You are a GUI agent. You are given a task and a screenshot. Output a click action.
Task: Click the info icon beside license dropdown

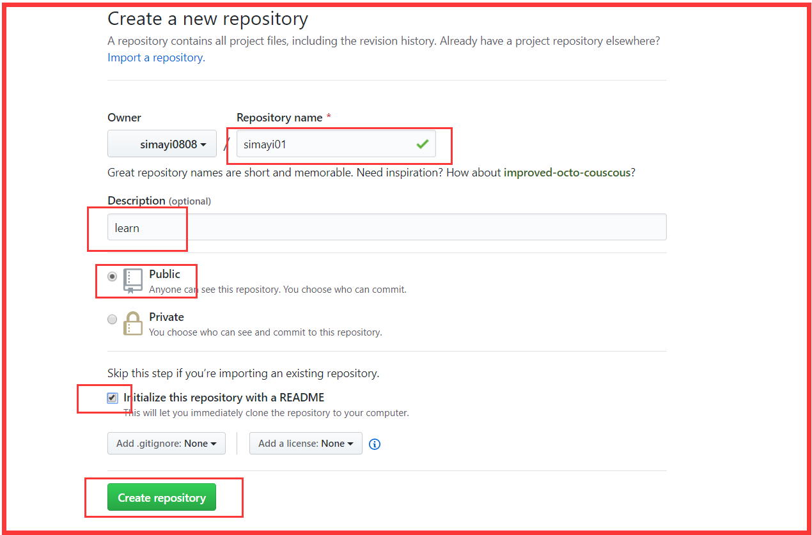374,444
